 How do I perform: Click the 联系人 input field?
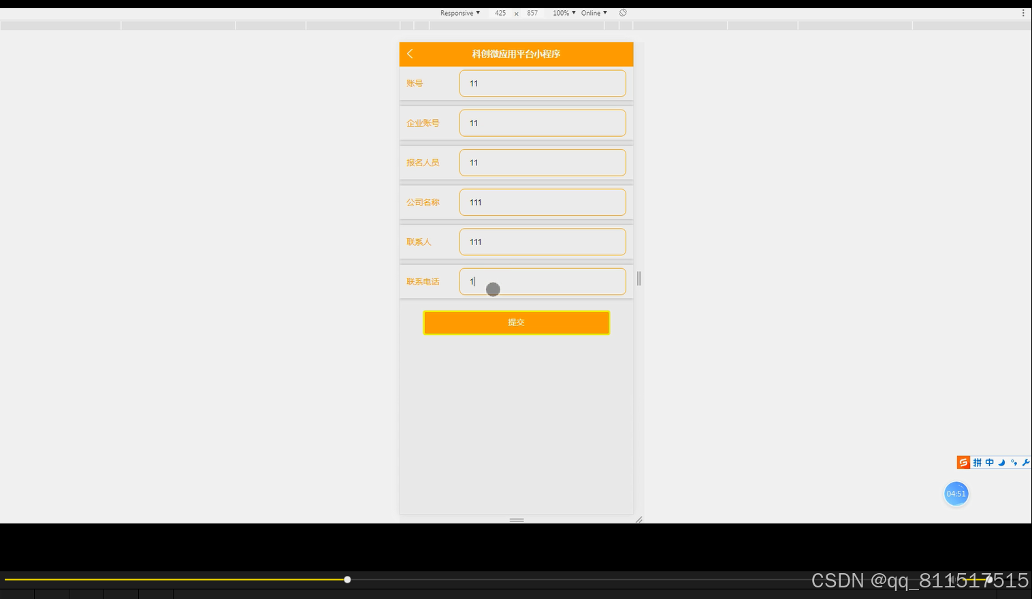click(543, 242)
